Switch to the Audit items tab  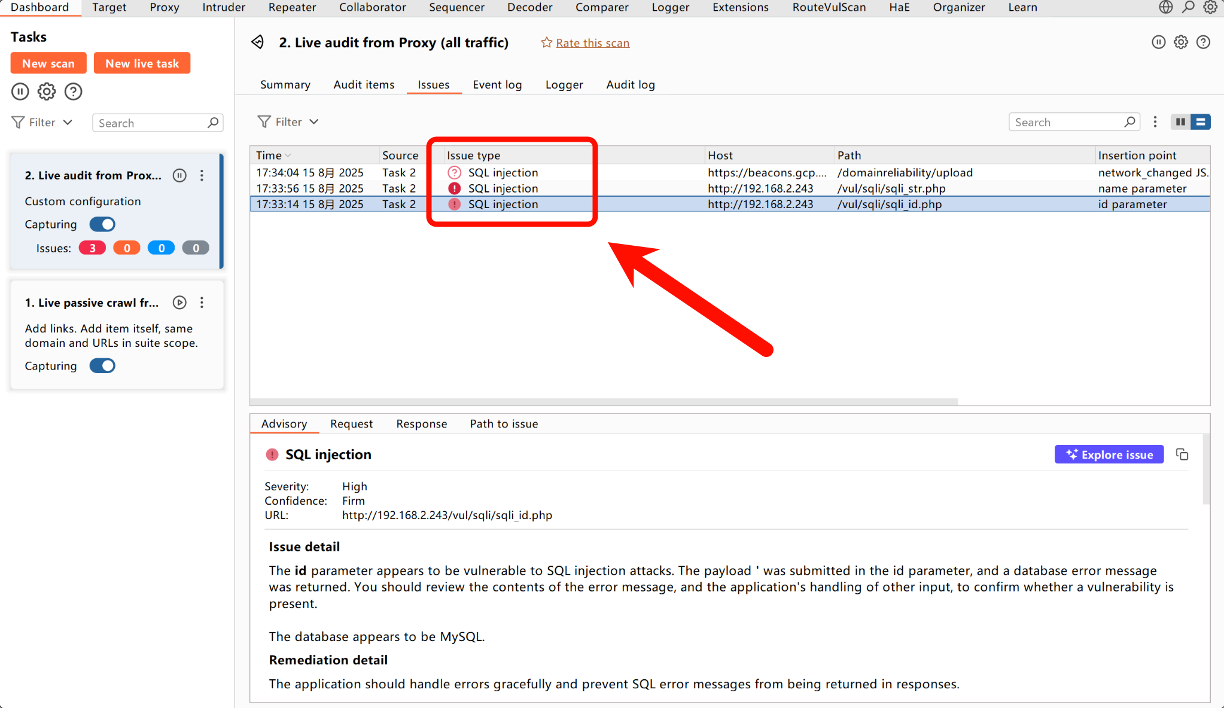click(x=364, y=85)
